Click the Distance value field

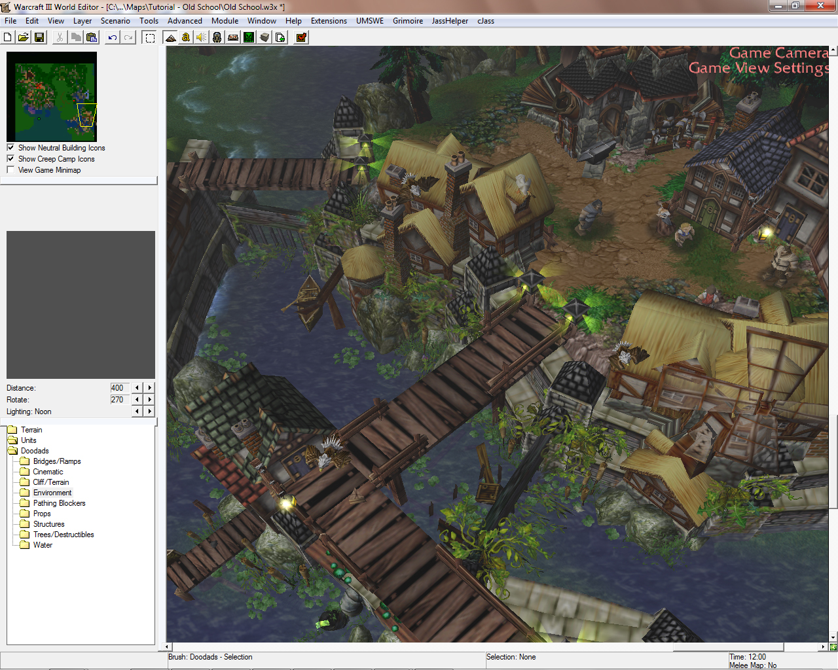coord(120,388)
